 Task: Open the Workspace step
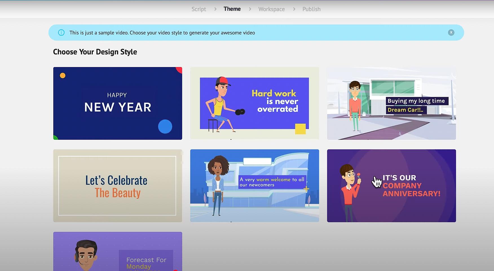click(271, 9)
